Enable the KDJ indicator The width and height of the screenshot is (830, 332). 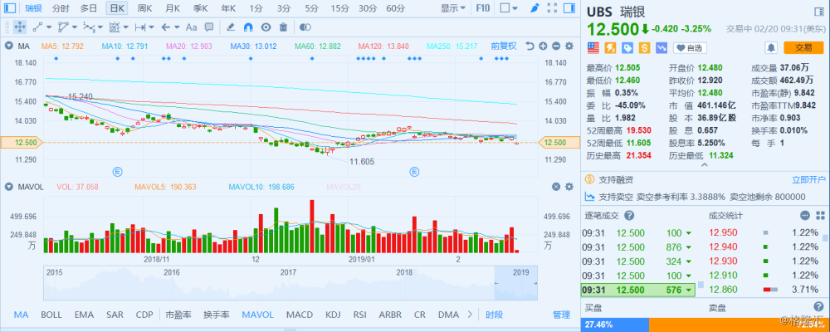(333, 315)
